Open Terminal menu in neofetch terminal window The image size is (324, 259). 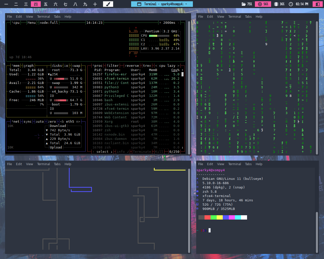pyautogui.click(x=234, y=164)
